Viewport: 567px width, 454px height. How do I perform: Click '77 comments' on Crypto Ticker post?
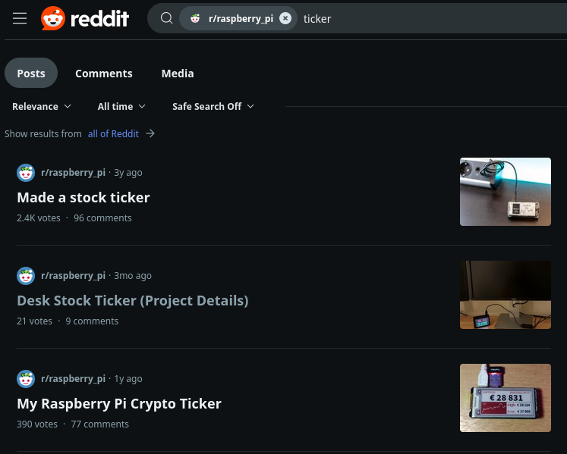pyautogui.click(x=99, y=424)
